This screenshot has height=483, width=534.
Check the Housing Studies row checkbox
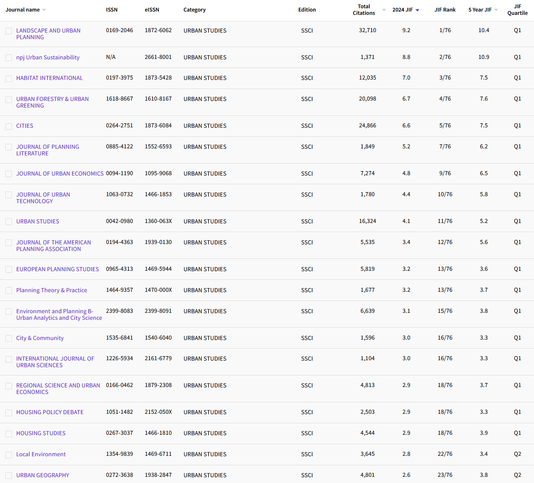[9, 434]
